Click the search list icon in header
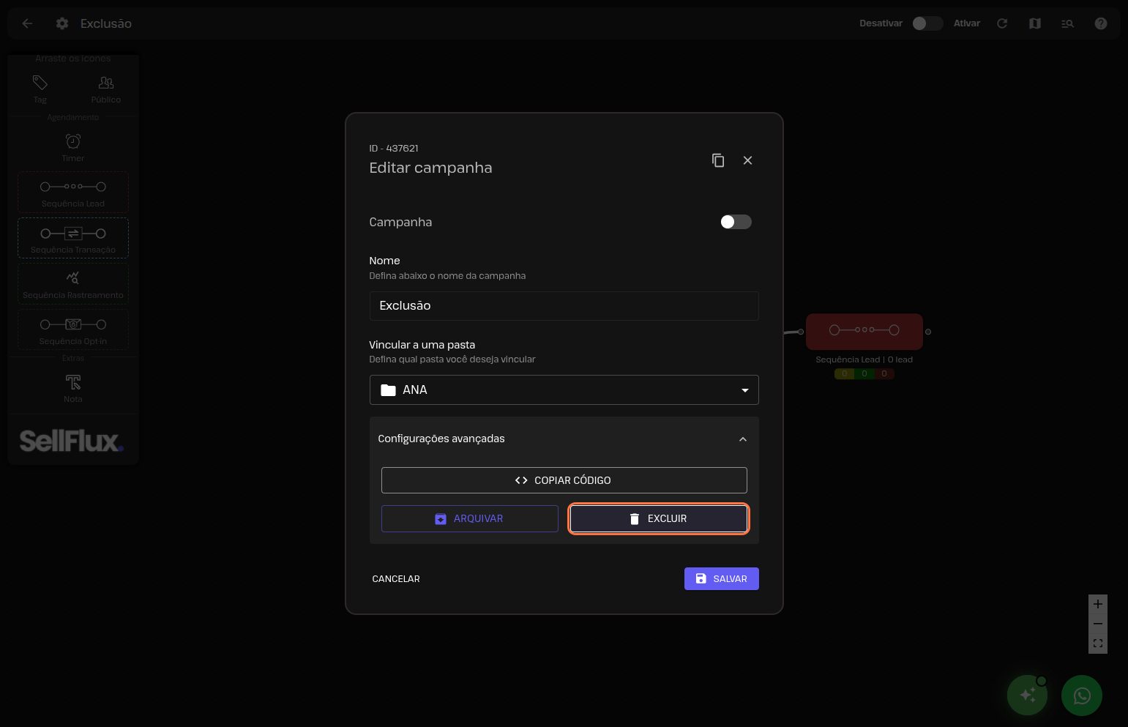1128x727 pixels. pyautogui.click(x=1067, y=23)
